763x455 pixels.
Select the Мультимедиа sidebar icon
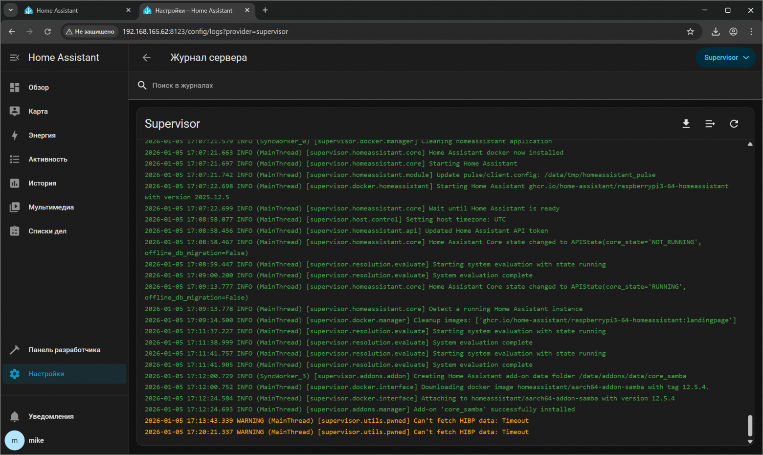click(x=16, y=207)
